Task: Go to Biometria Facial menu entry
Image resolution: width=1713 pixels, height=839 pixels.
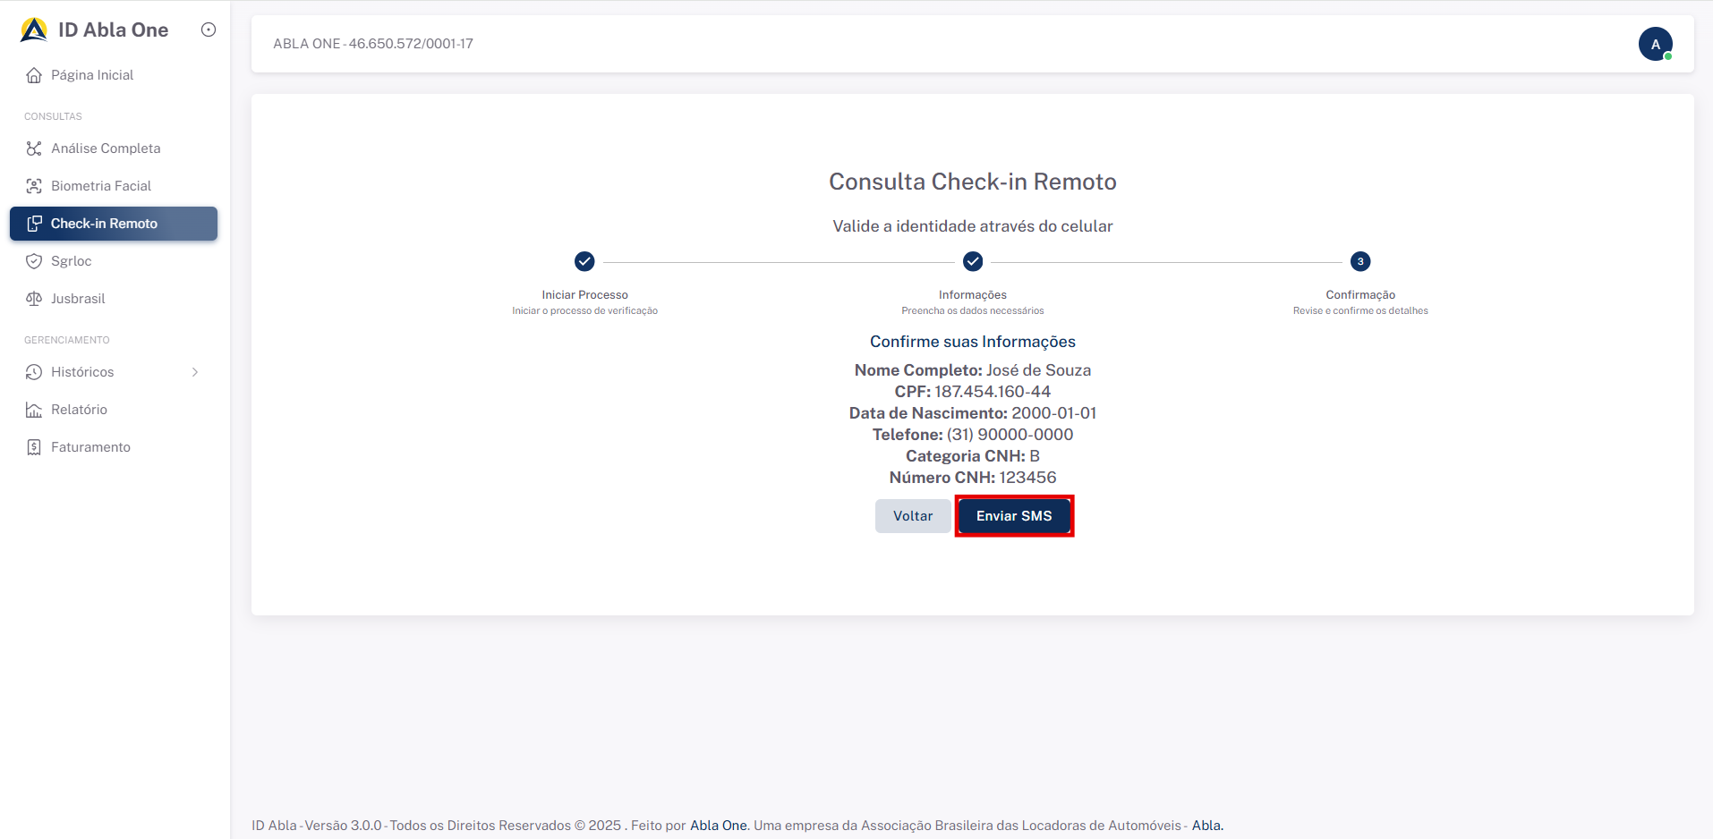Action: 101,186
